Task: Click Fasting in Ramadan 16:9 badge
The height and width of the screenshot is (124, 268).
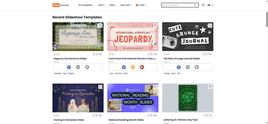Action: coord(100,115)
